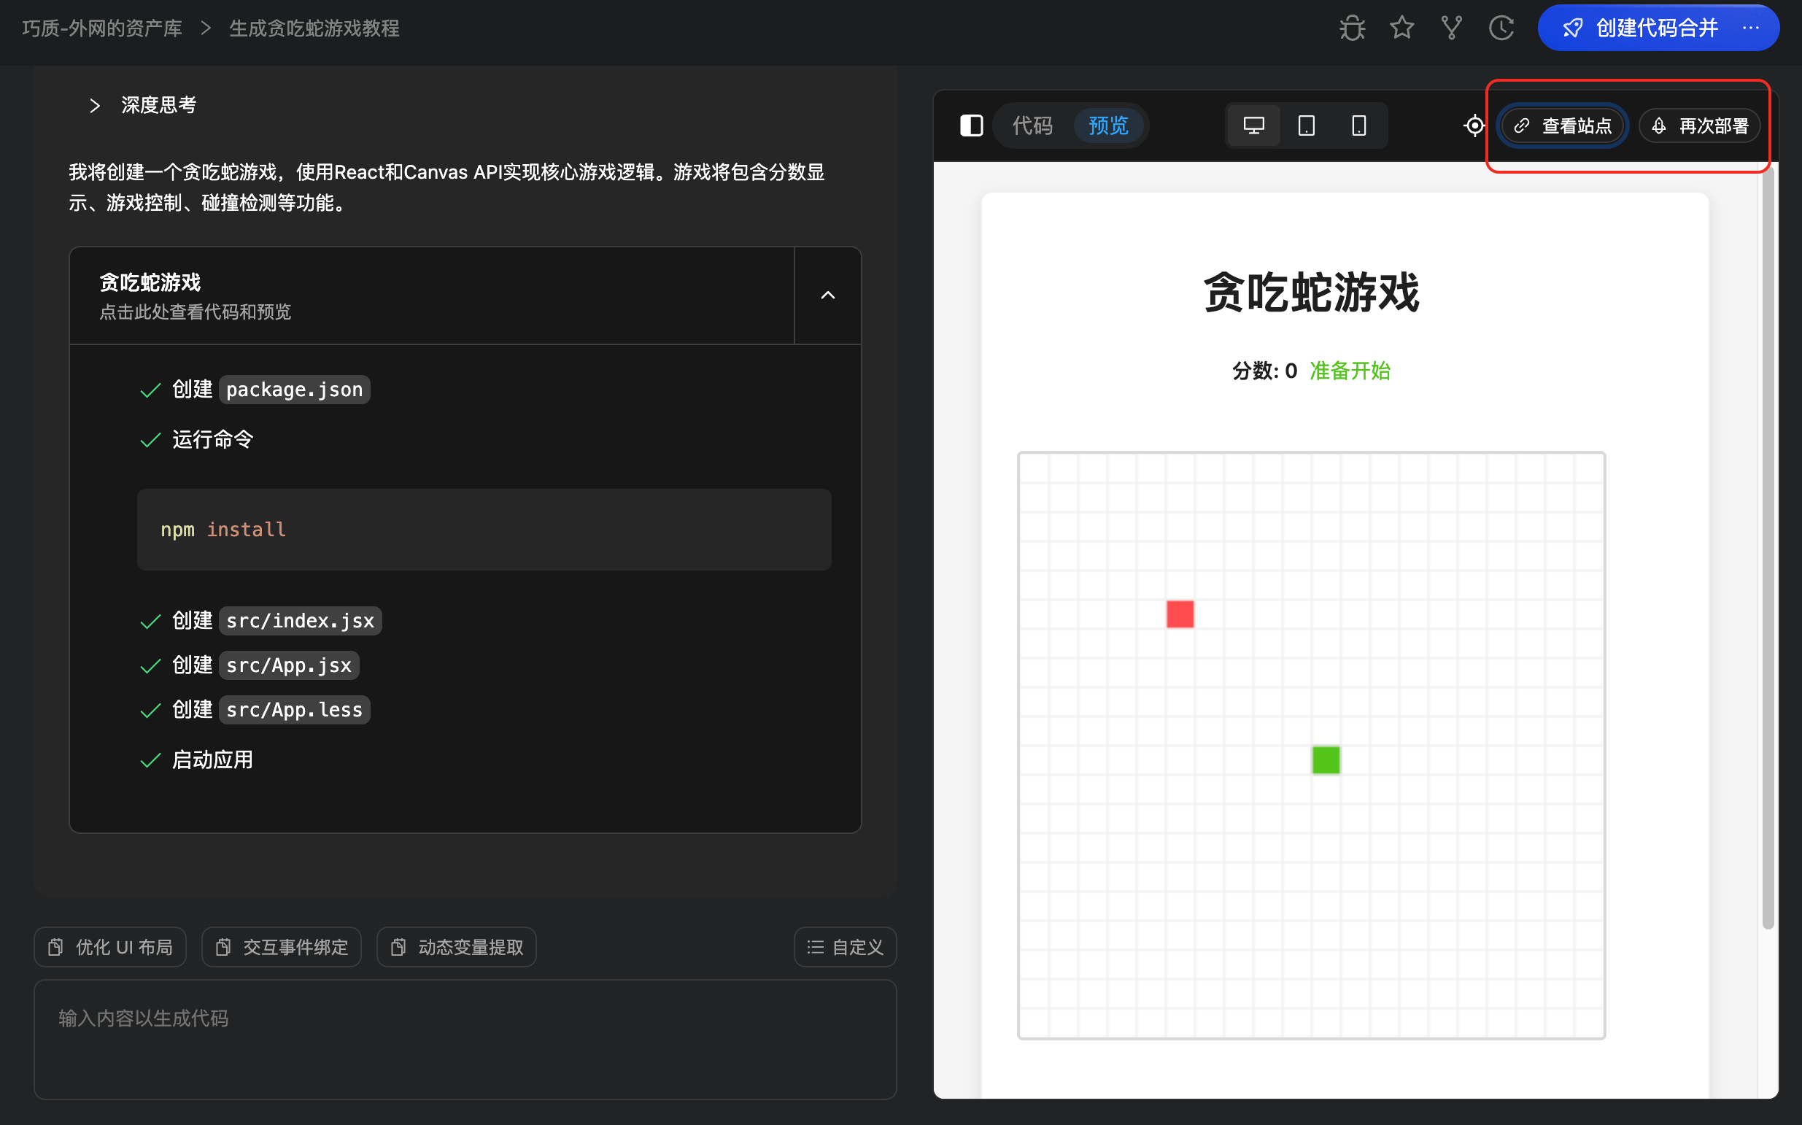The height and width of the screenshot is (1125, 1802).
Task: Collapse the 贪吃蛇游戏 steps card
Action: [x=827, y=295]
